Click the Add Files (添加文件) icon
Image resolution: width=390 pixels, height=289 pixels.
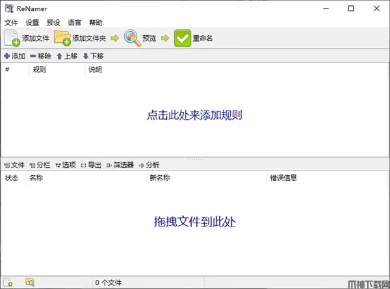coord(12,38)
